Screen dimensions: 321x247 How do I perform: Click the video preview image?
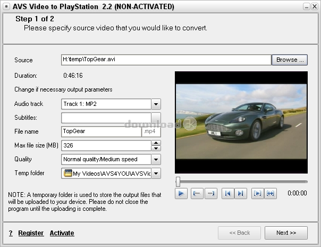pyautogui.click(x=241, y=121)
